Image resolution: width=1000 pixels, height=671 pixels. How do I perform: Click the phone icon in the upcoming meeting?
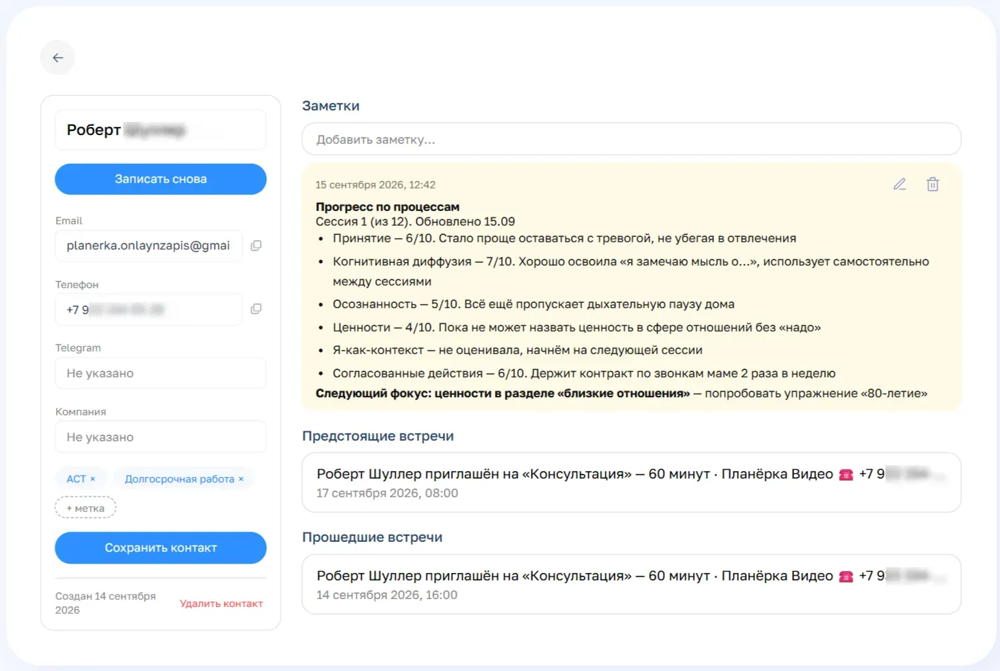pos(846,475)
